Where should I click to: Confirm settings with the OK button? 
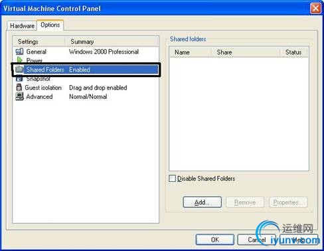point(214,240)
